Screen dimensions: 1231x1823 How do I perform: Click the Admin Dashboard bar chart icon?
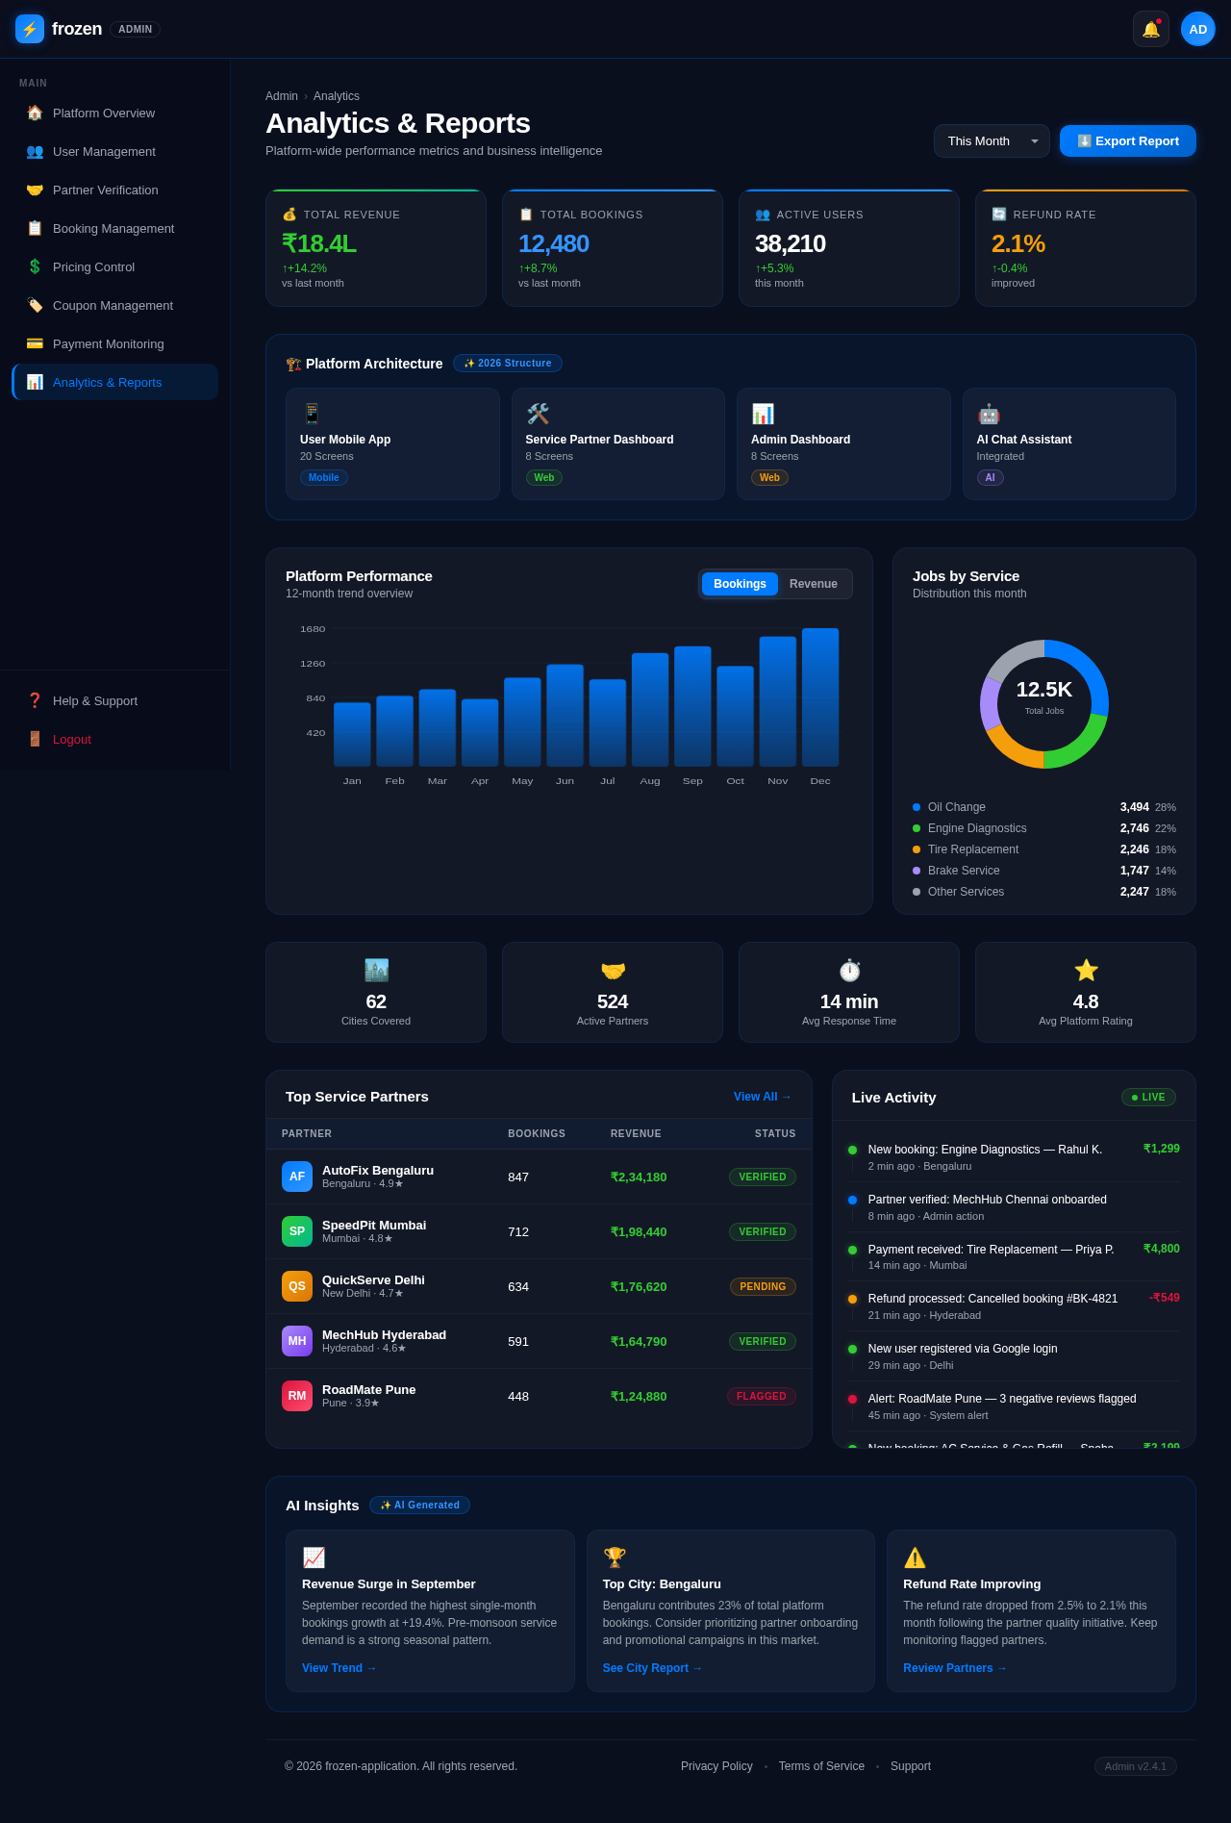(x=763, y=414)
